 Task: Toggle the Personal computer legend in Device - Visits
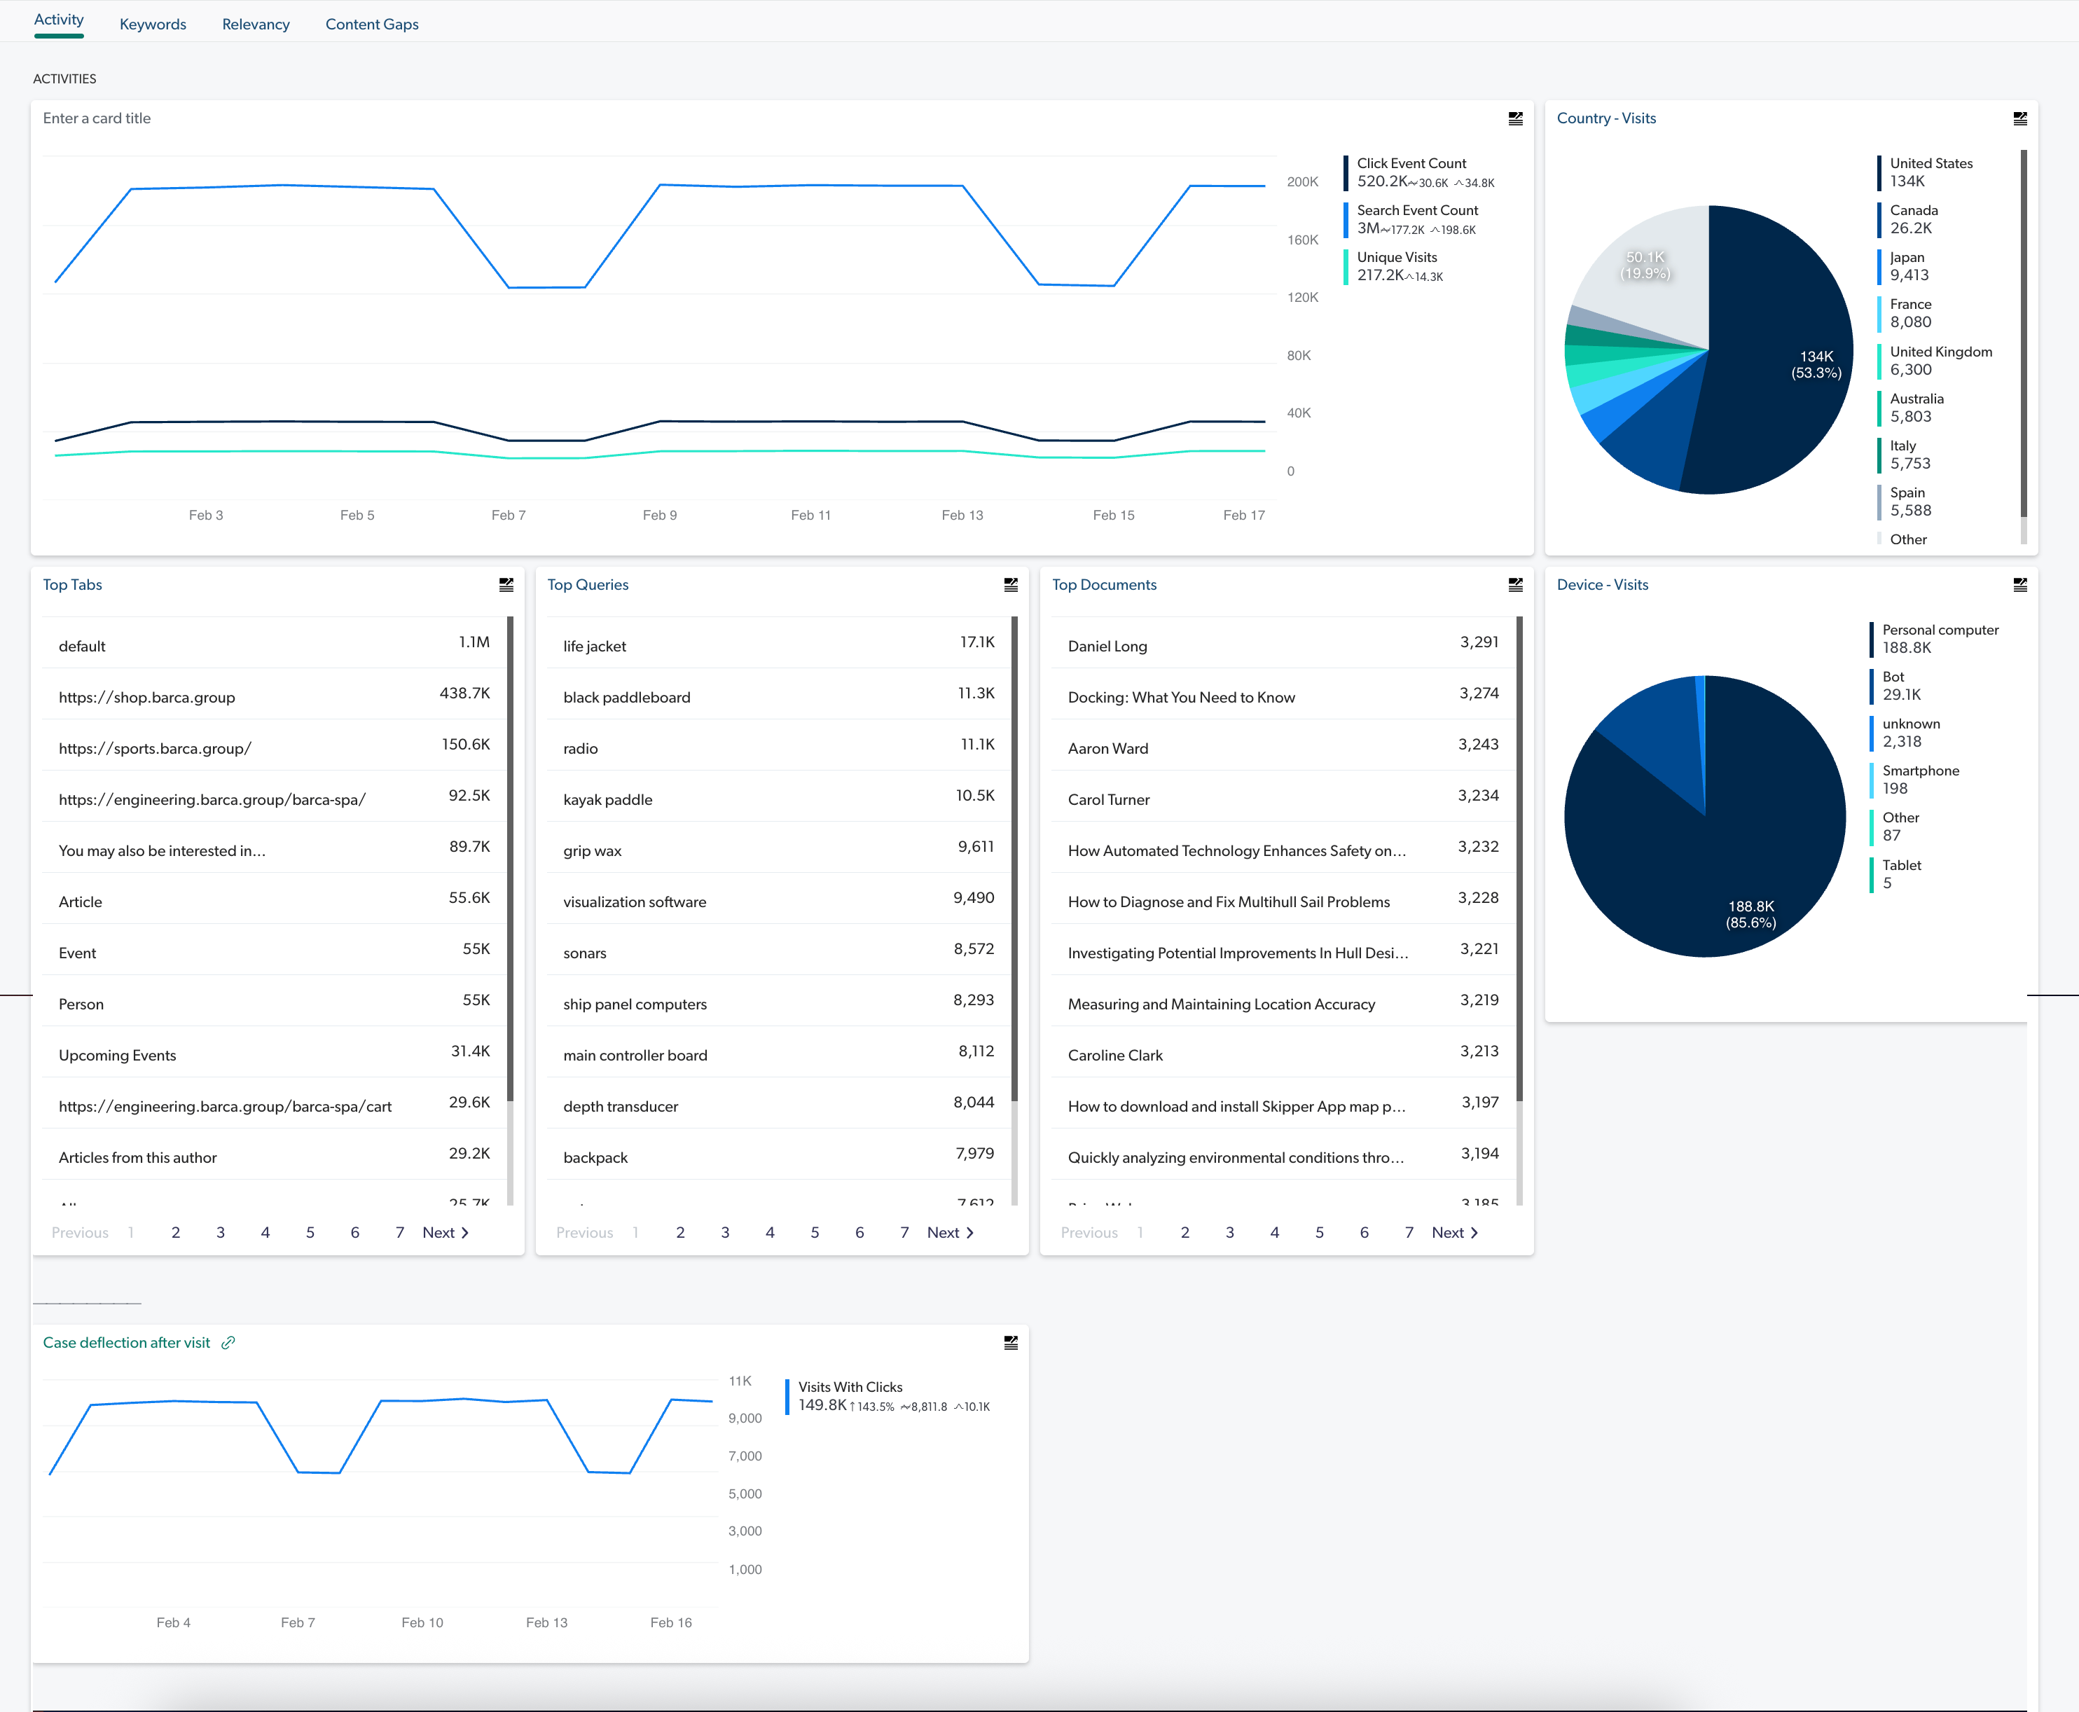pos(1939,638)
